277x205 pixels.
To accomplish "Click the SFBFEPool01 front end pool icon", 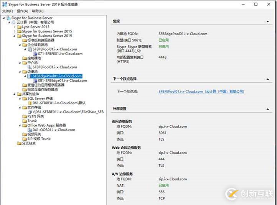I will pos(30,49).
